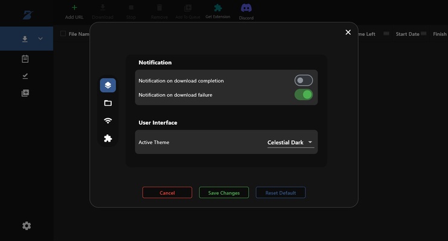Click the Notification section heading

pos(155,63)
